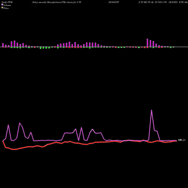The height and width of the screenshot is (188, 188).
Task: Click the Price legend color swatch
Action: tap(2, 8)
